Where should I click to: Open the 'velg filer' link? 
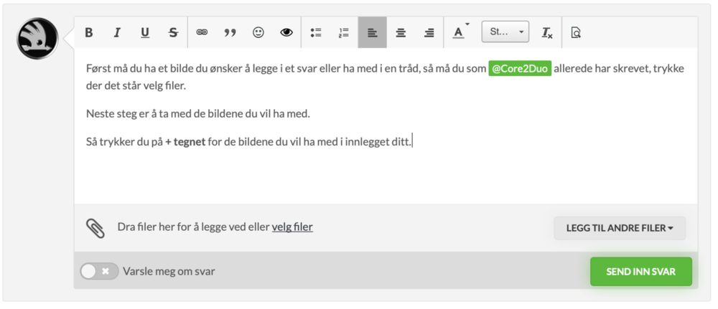click(292, 227)
